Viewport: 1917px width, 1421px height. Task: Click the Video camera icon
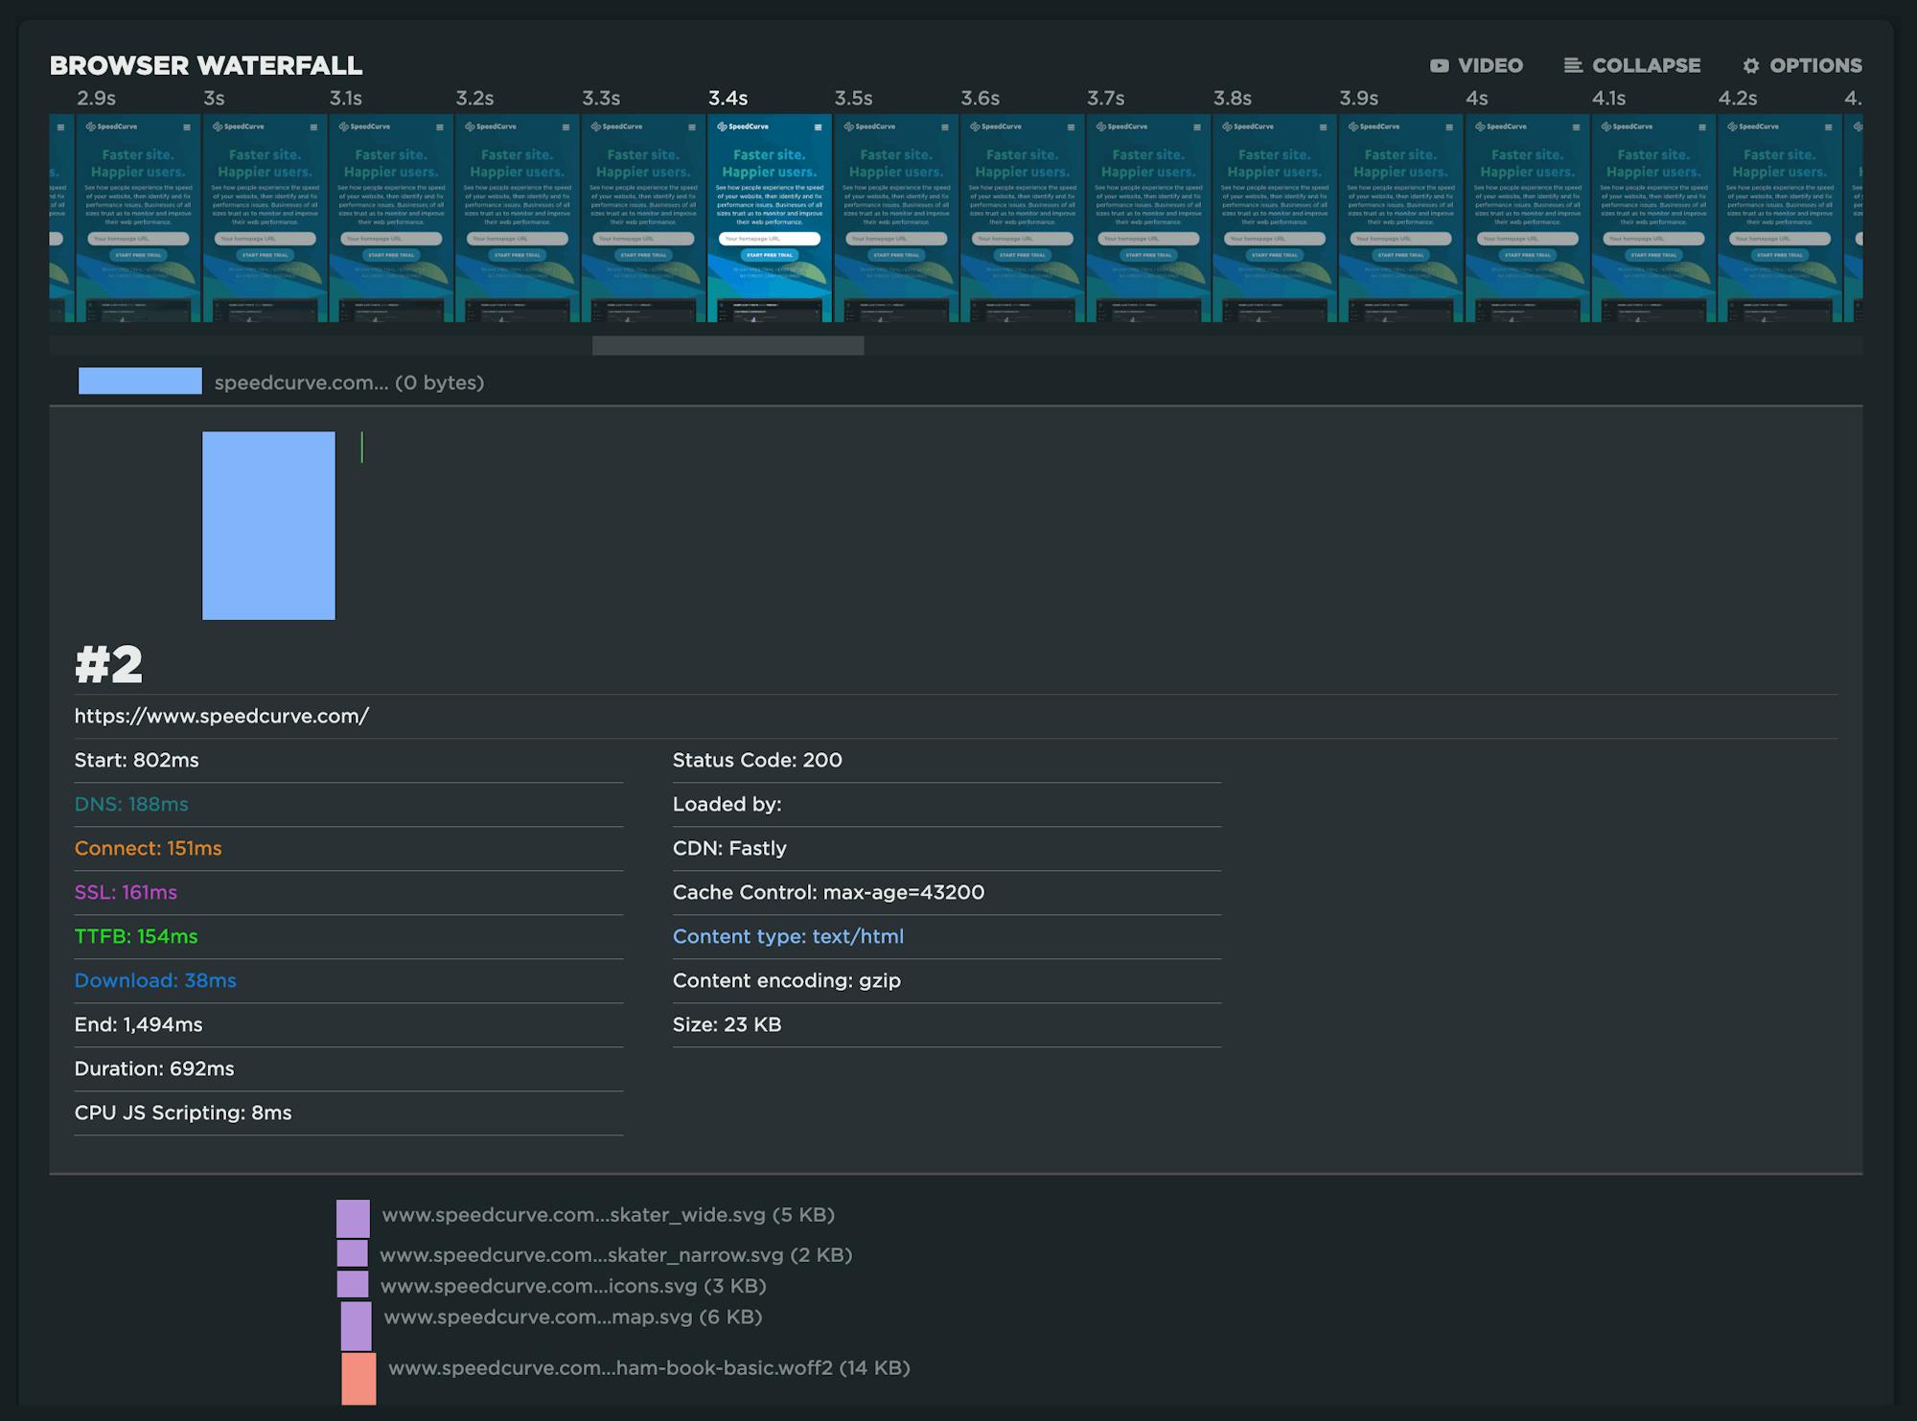tap(1439, 66)
